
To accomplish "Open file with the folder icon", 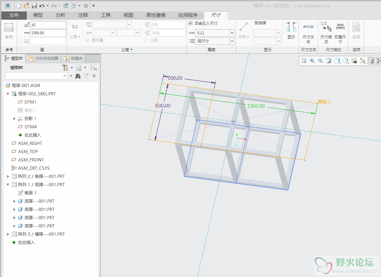I will click(26, 6).
